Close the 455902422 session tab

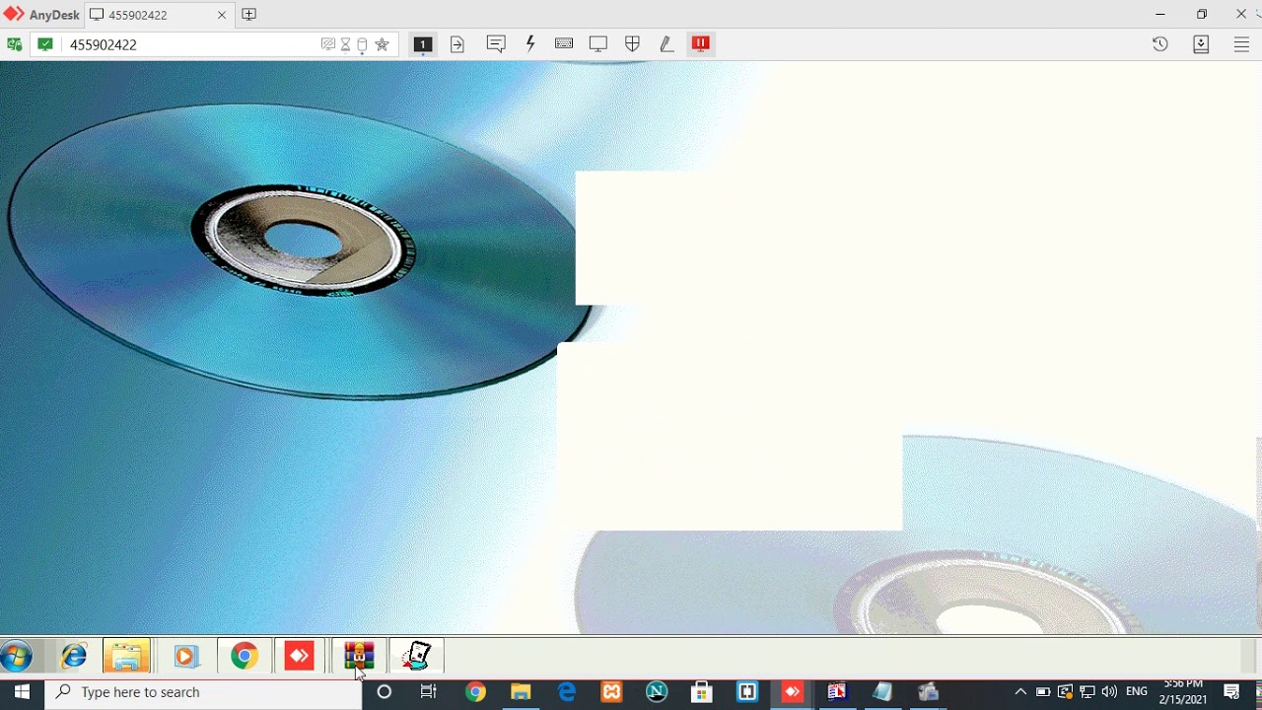[222, 15]
